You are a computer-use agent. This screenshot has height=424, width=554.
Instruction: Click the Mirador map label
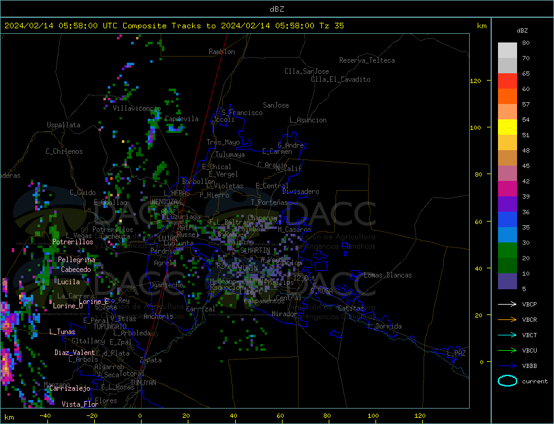click(x=285, y=314)
